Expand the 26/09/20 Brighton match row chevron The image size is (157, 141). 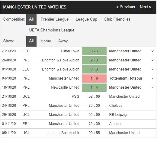[152, 60]
